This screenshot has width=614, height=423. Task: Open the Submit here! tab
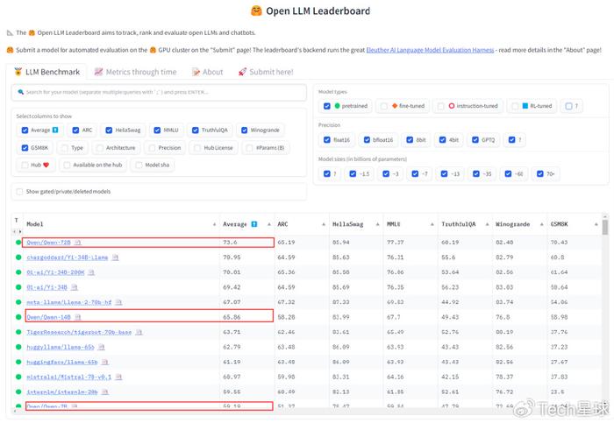coord(266,72)
